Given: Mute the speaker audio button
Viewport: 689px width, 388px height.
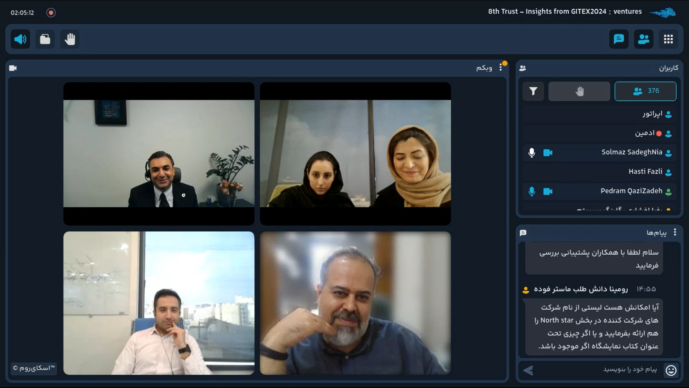Looking at the screenshot, I should tap(20, 39).
